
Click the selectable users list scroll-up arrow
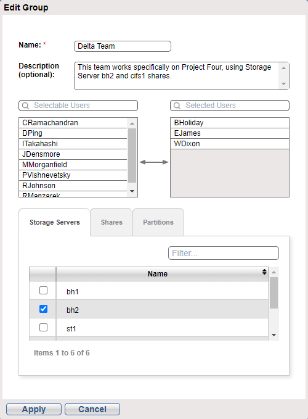(x=132, y=123)
